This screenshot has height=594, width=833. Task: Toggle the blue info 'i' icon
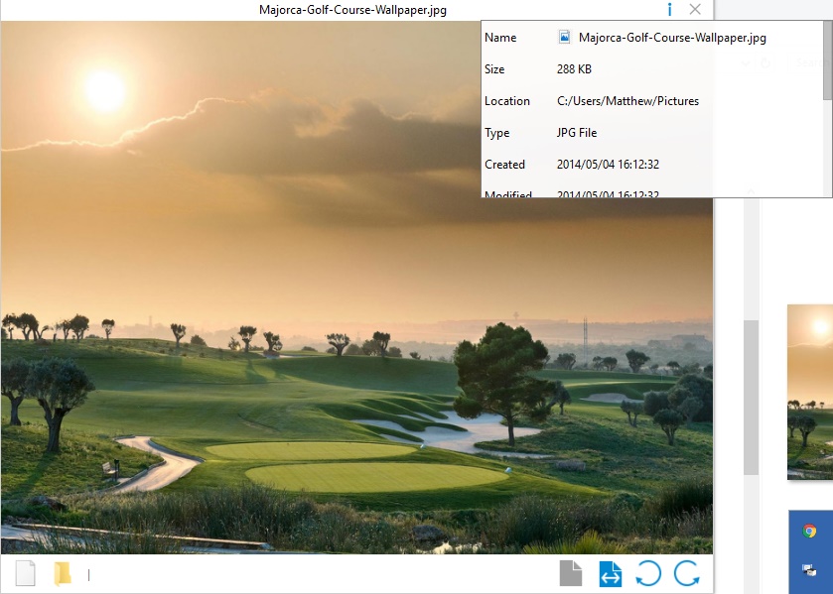669,10
